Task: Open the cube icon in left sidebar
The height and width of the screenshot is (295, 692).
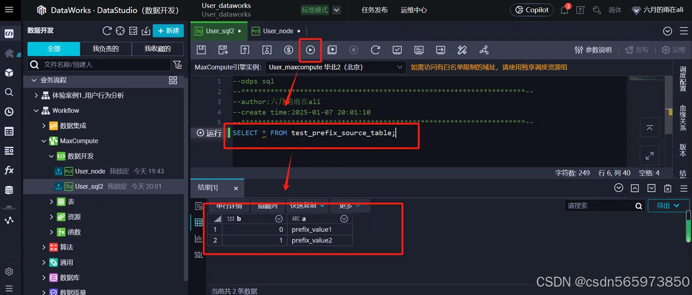Action: pyautogui.click(x=9, y=73)
